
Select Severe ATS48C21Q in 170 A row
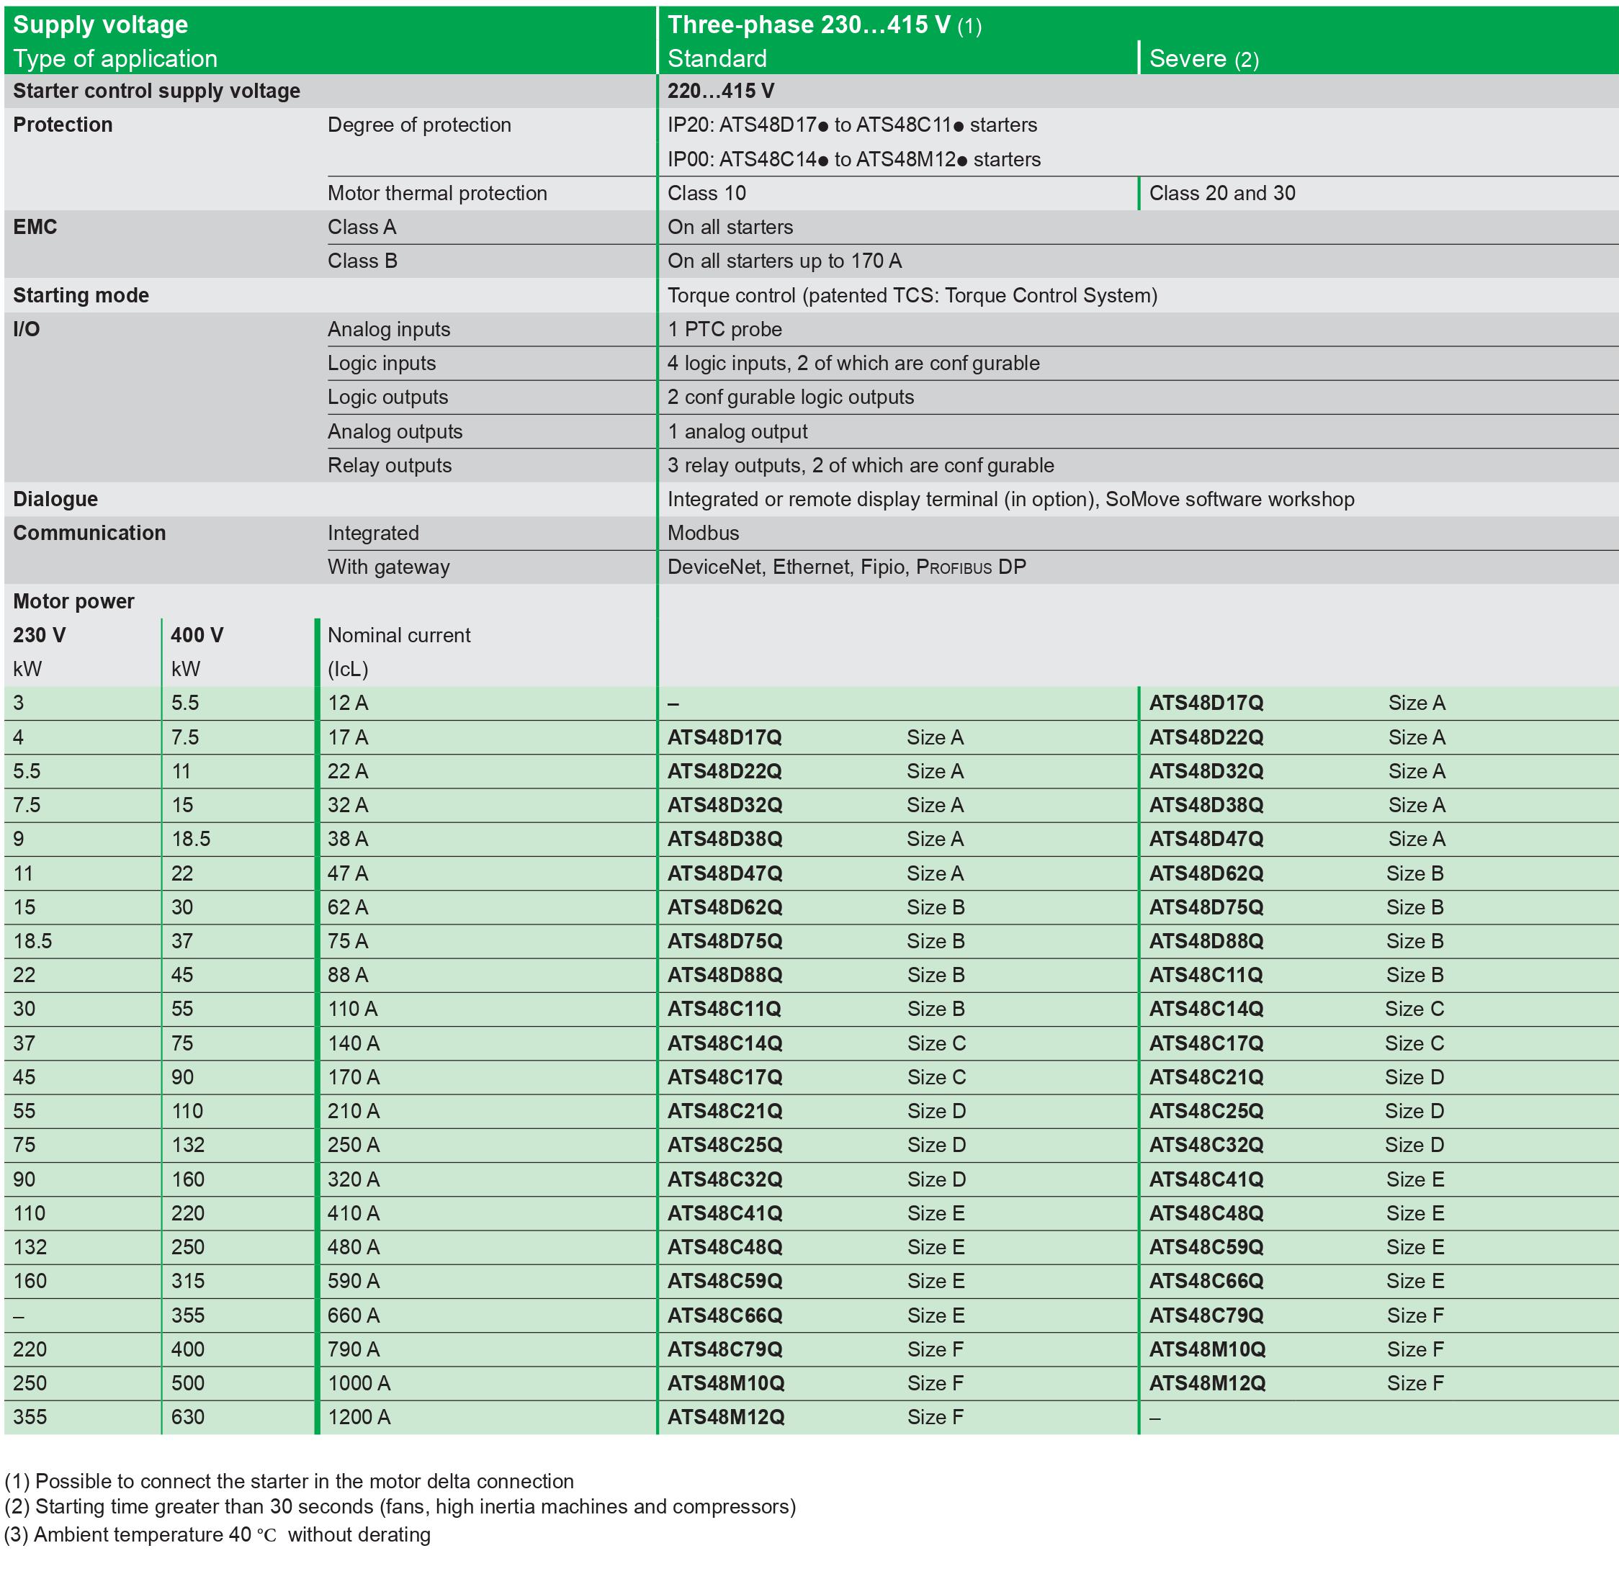(1206, 1077)
